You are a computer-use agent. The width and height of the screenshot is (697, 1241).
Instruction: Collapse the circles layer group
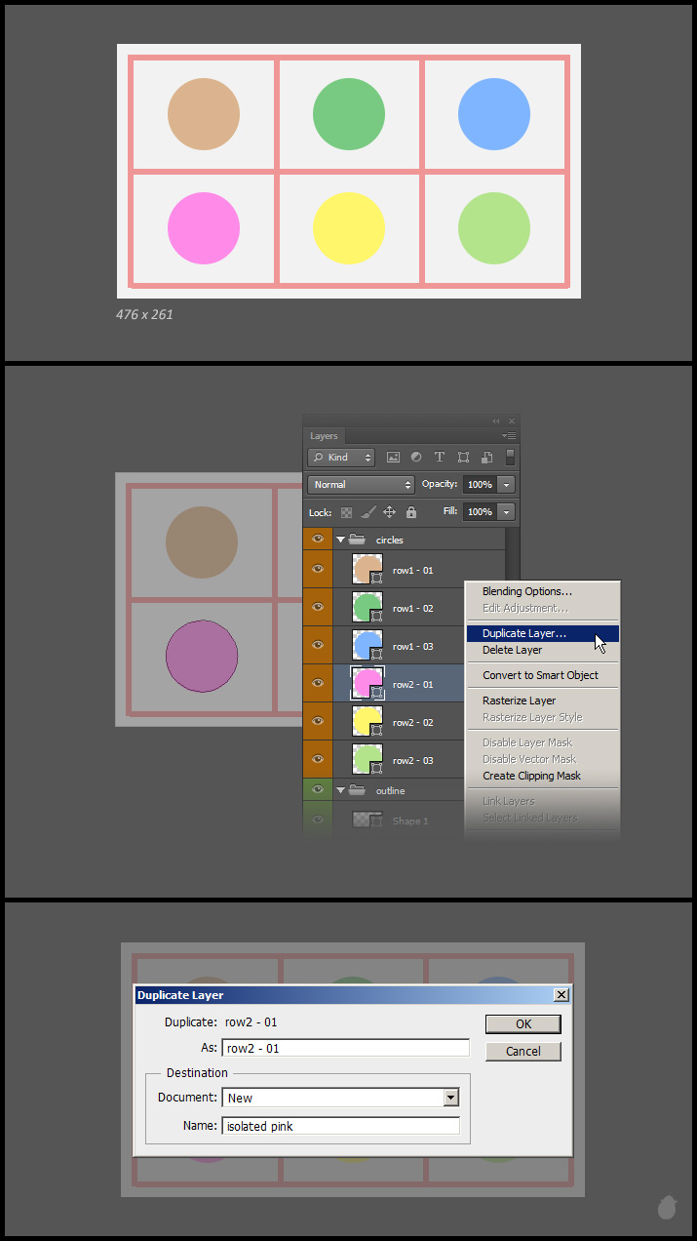coord(341,540)
